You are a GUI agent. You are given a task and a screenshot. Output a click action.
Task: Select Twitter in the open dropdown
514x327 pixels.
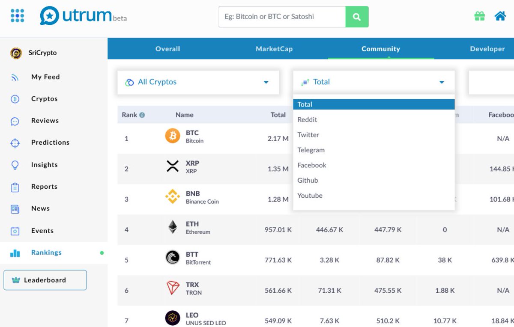[x=308, y=134]
